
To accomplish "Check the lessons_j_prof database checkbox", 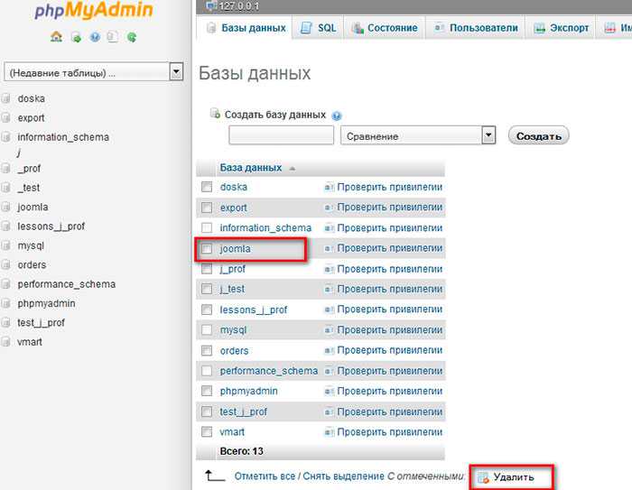I will pos(207,310).
